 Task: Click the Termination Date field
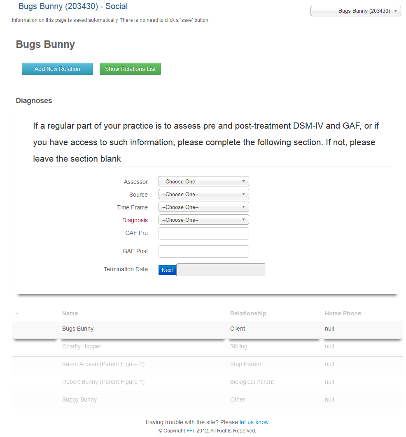pyautogui.click(x=221, y=270)
